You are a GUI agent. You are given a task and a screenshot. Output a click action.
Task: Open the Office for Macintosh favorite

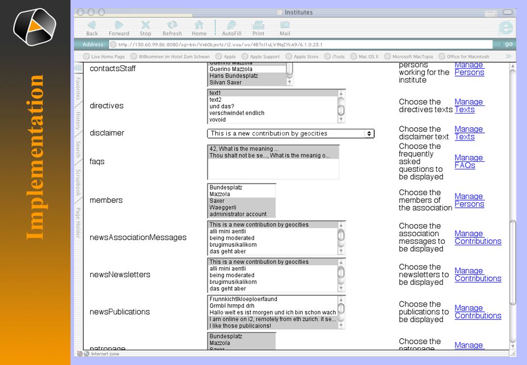[x=464, y=56]
